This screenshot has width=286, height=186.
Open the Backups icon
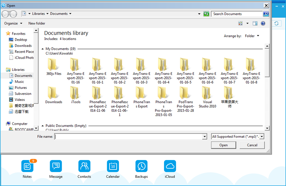[141, 166]
